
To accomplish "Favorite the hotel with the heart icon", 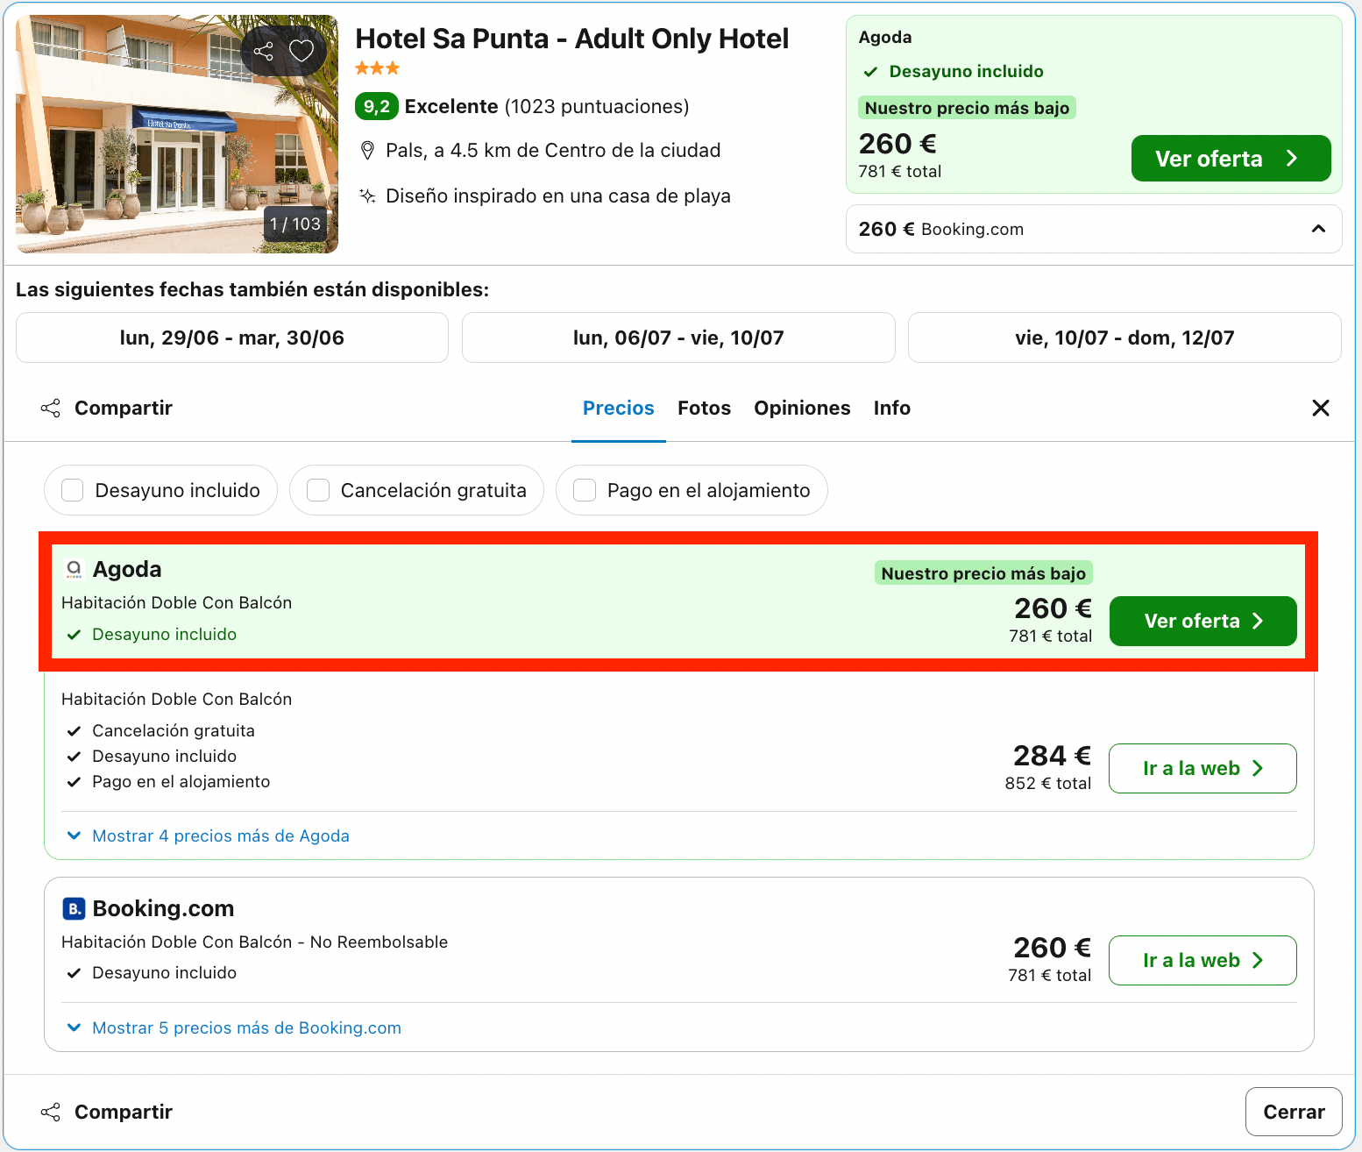I will [x=301, y=51].
